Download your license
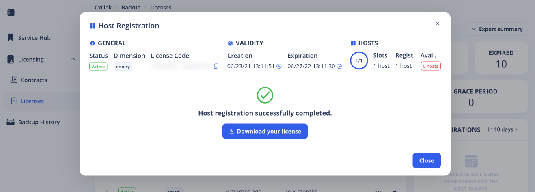The image size is (535, 192). (265, 132)
